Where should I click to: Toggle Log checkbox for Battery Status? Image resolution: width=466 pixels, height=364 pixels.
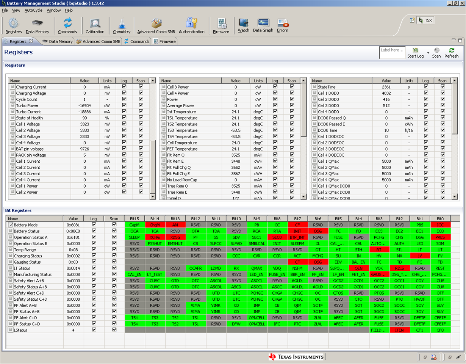pos(94,231)
